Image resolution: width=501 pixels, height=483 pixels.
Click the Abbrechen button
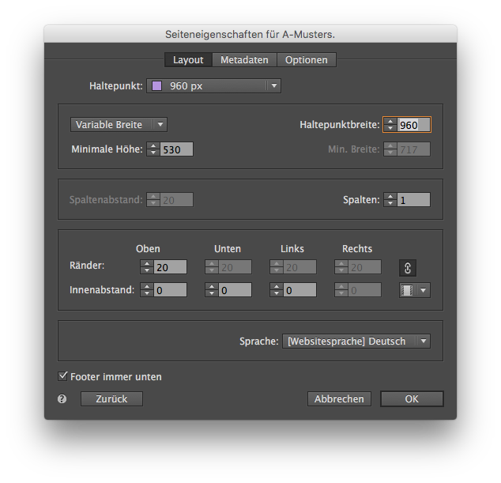(339, 399)
